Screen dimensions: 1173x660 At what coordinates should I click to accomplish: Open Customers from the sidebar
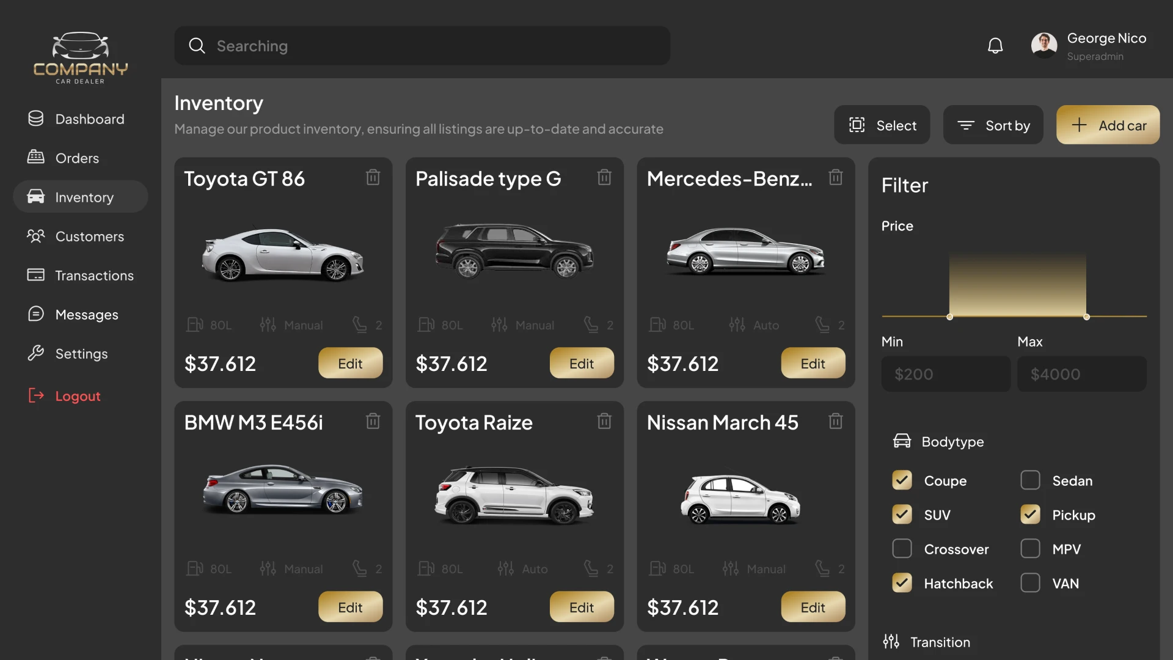36,236
